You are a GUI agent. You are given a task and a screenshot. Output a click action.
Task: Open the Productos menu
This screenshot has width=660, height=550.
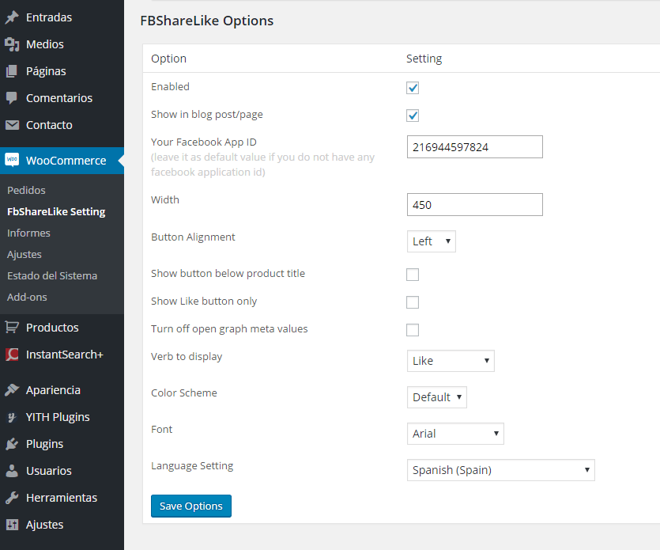(x=62, y=328)
